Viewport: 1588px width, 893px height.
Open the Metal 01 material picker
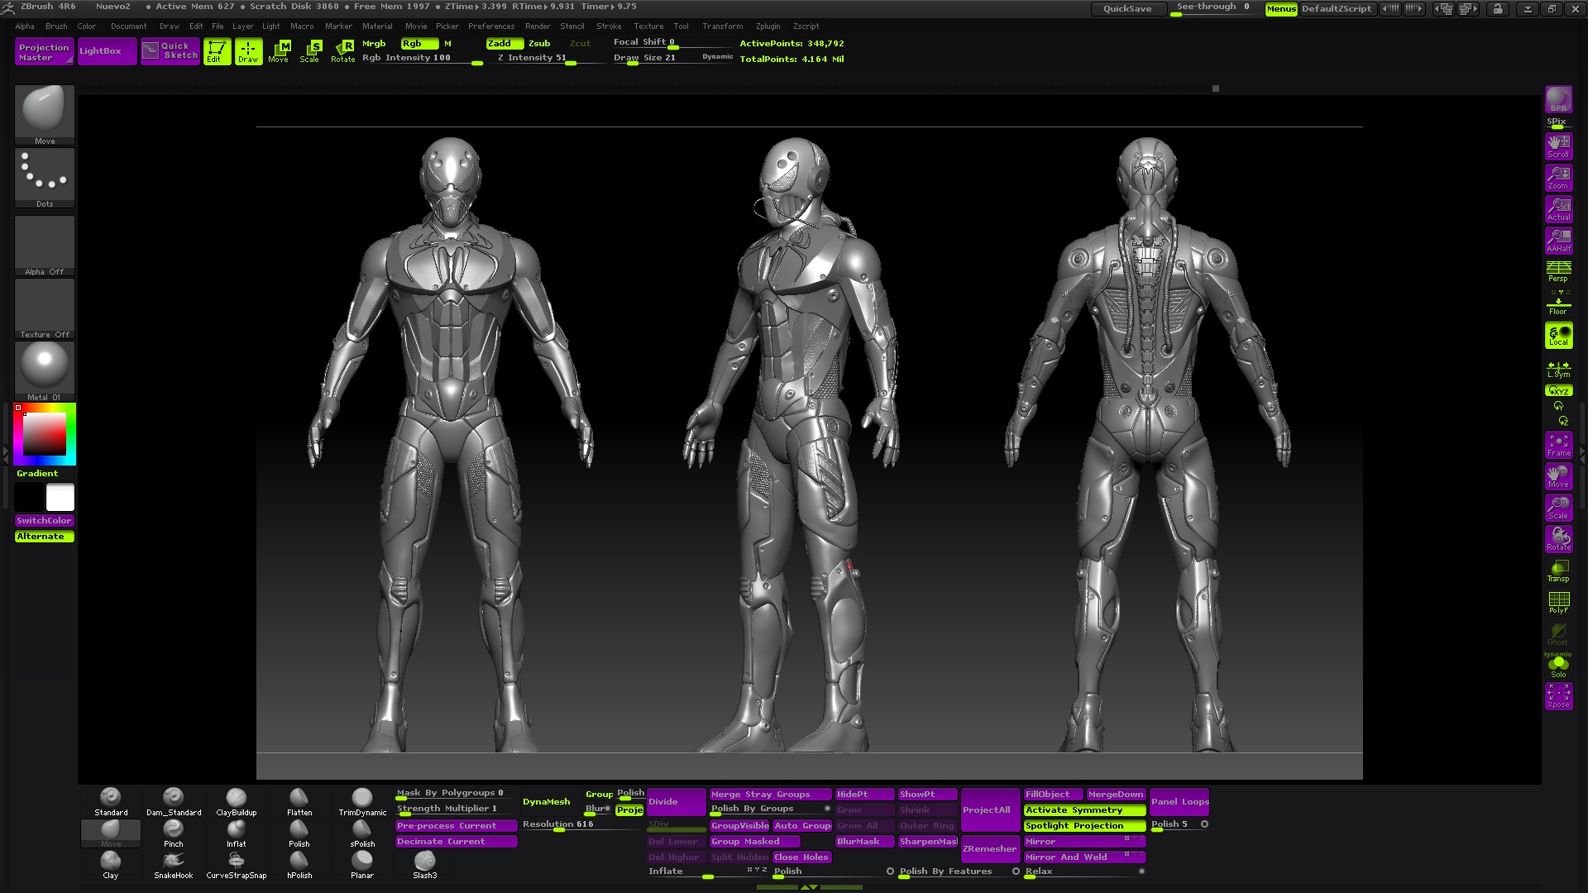(45, 371)
